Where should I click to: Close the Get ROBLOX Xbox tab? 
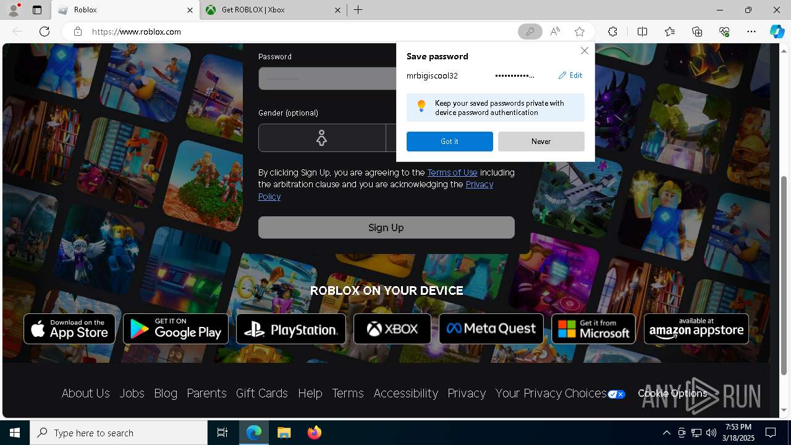[337, 10]
